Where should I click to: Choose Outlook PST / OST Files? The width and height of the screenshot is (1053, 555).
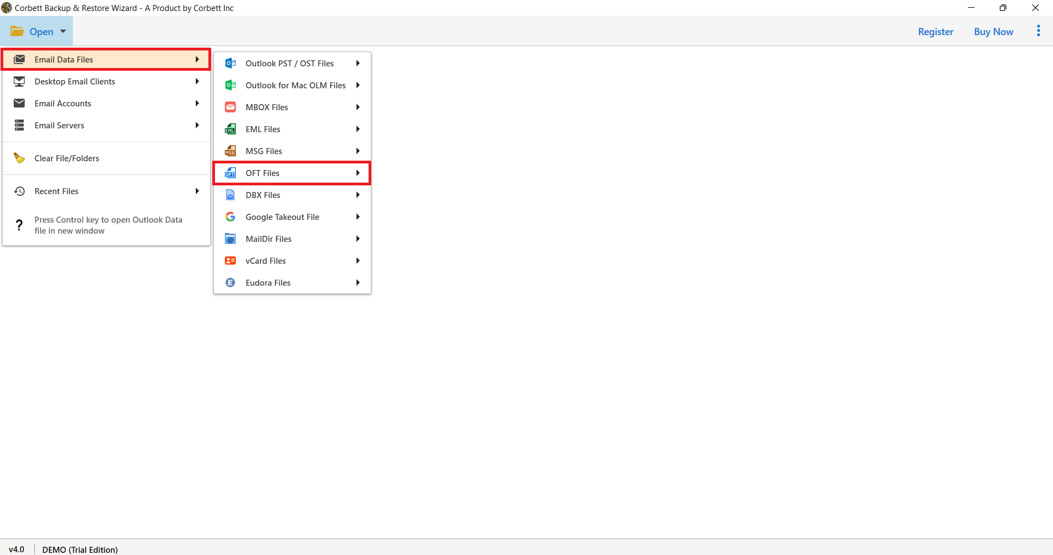(x=292, y=63)
